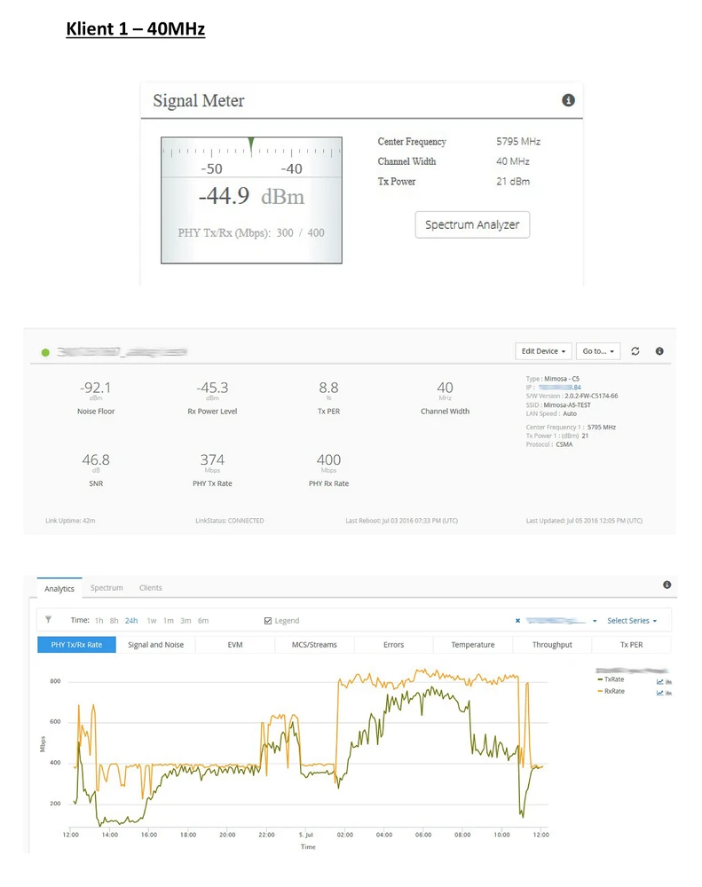702x887 pixels.
Task: Switch to the Clients tab
Action: click(x=150, y=588)
